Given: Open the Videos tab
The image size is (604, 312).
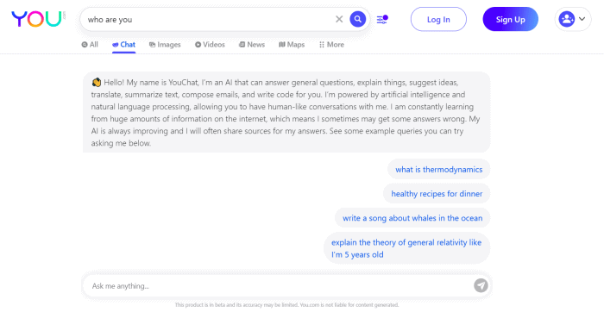Looking at the screenshot, I should 210,45.
